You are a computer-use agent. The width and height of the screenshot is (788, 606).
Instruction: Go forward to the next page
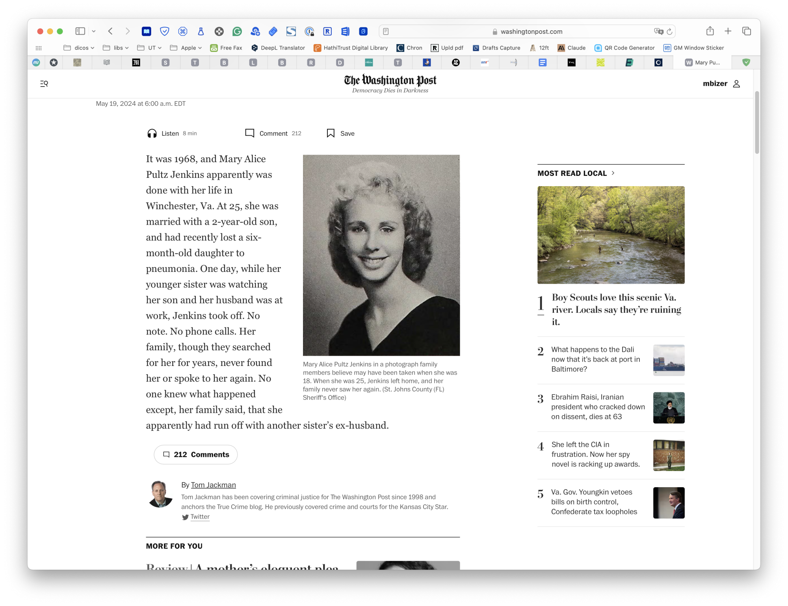point(127,31)
